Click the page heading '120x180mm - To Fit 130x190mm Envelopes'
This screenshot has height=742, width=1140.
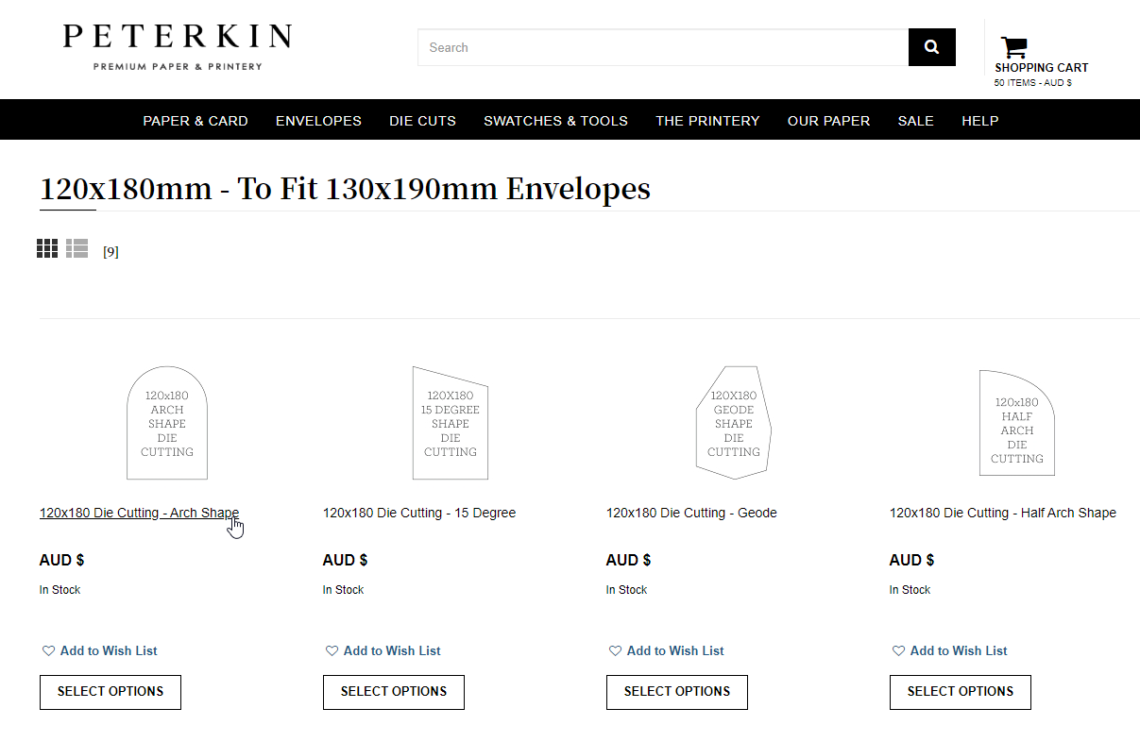(x=345, y=189)
